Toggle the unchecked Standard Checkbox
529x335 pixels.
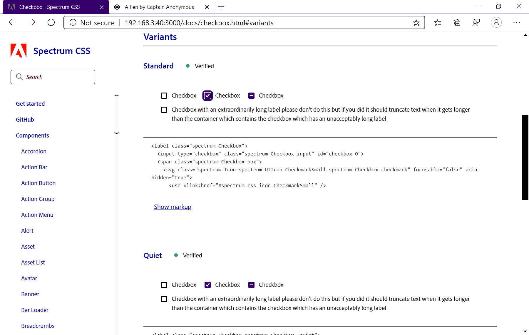[164, 96]
